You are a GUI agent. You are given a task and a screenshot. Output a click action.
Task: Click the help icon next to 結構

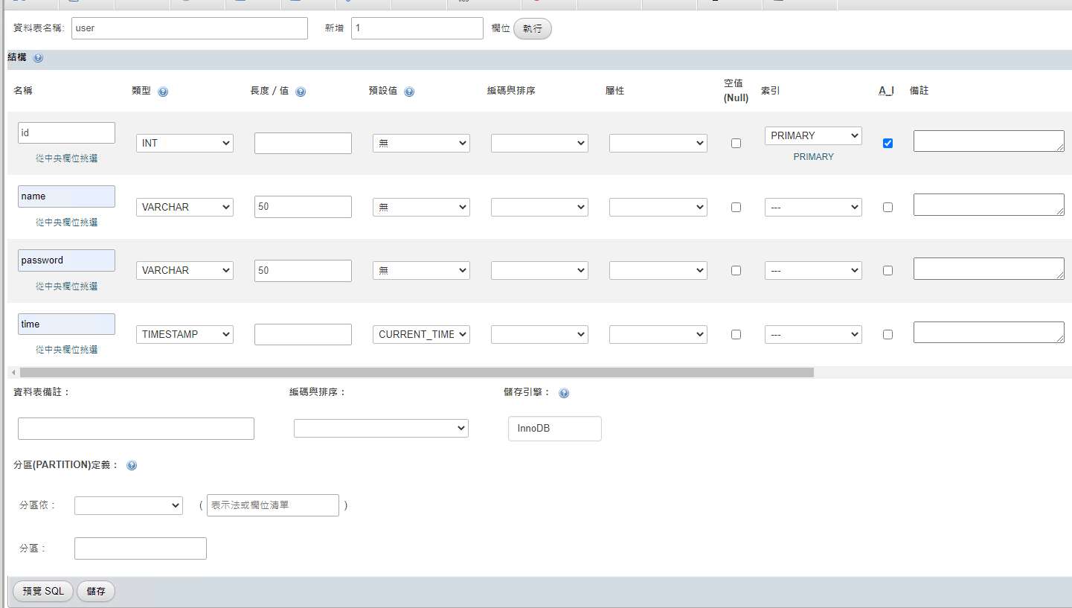coord(38,57)
